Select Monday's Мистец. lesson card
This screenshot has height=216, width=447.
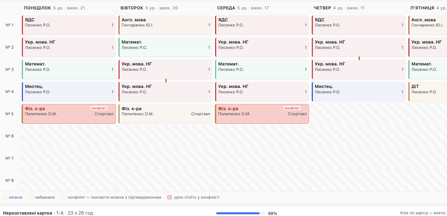[x=69, y=92]
